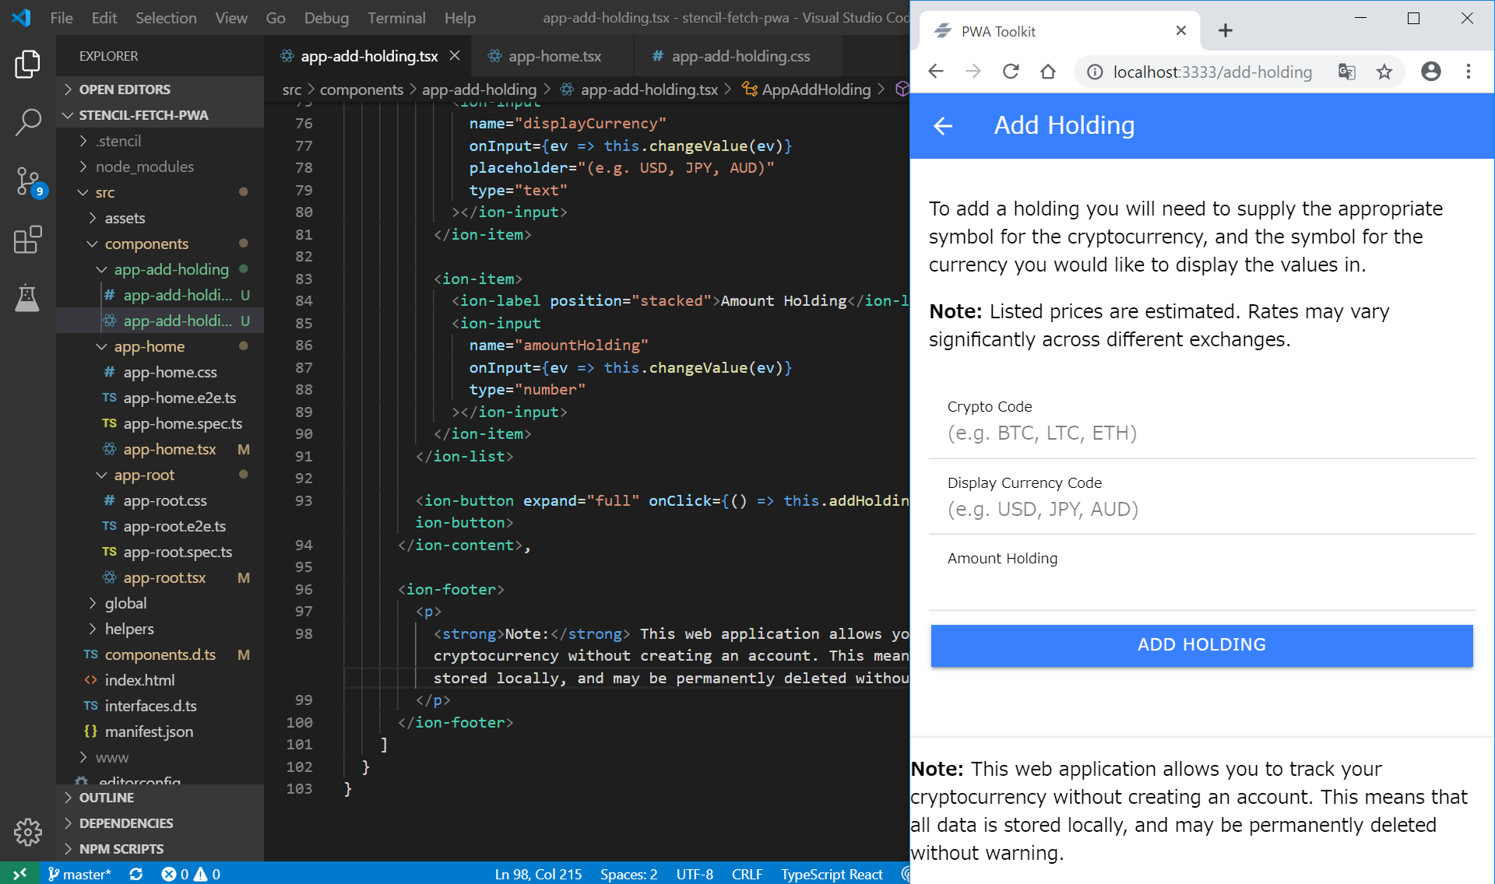Viewport: 1495px width, 884px height.
Task: Click the Chrome home button
Action: pos(1048,72)
